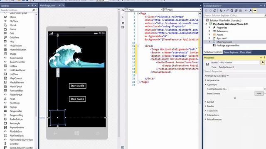Image resolution: width=266 pixels, height=149 pixels.
Task: Click New button for DataContext
Action: [x=259, y=94]
